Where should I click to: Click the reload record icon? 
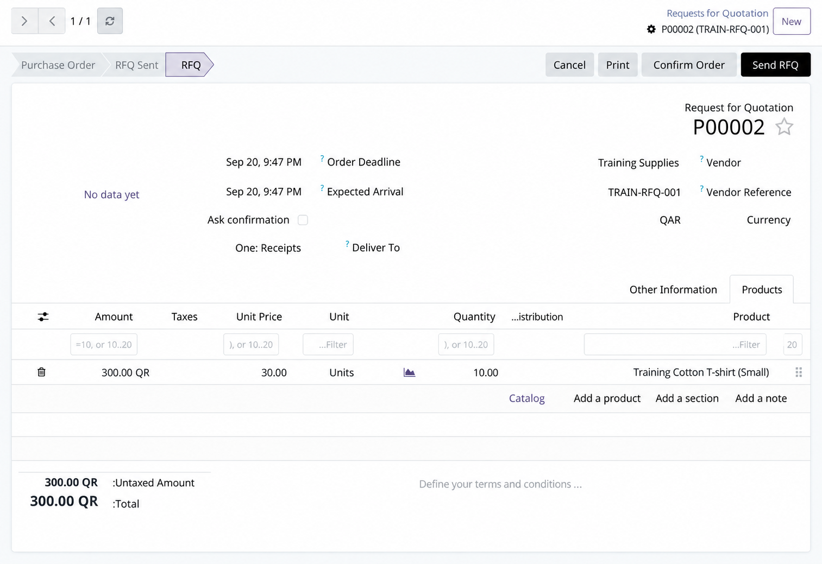110,21
